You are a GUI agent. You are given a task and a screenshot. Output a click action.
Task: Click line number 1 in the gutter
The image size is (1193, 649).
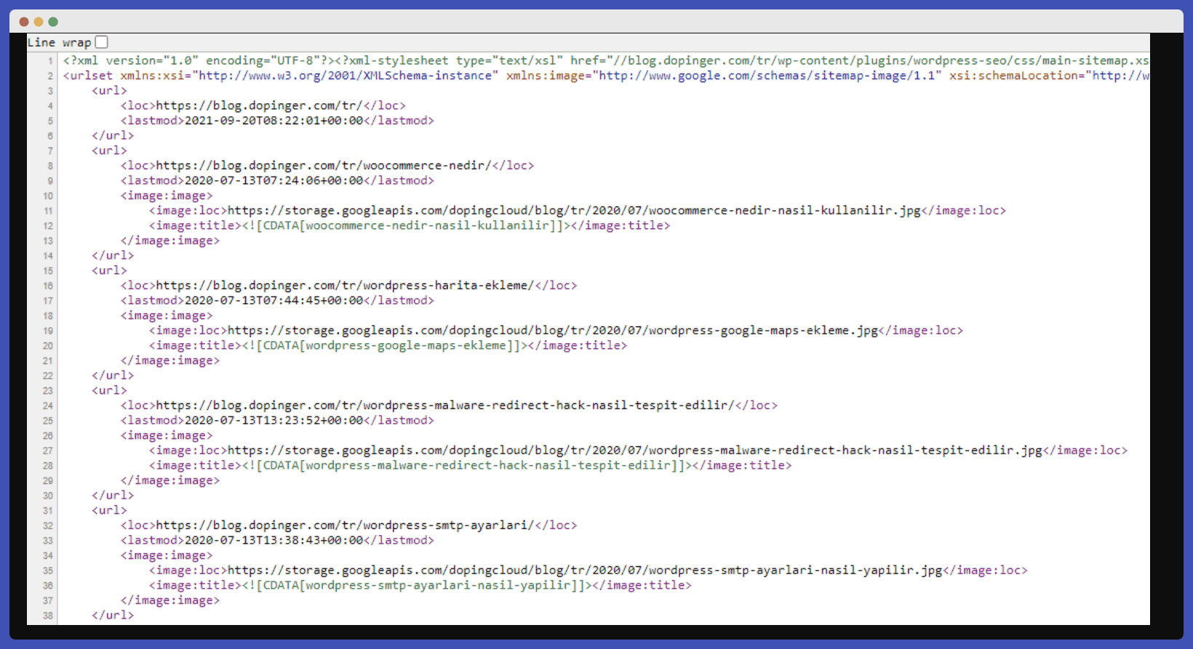click(50, 61)
